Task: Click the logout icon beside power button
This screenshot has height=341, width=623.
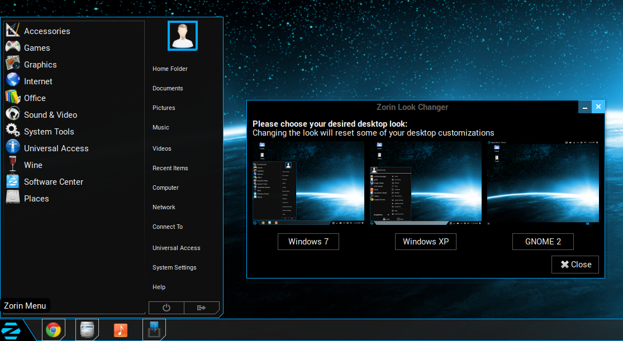Action: tap(202, 308)
